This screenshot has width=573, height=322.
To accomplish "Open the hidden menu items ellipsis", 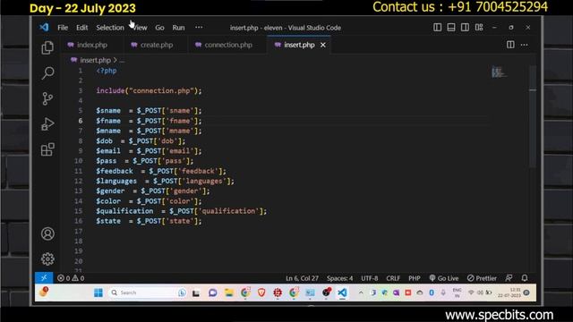I will (199, 27).
